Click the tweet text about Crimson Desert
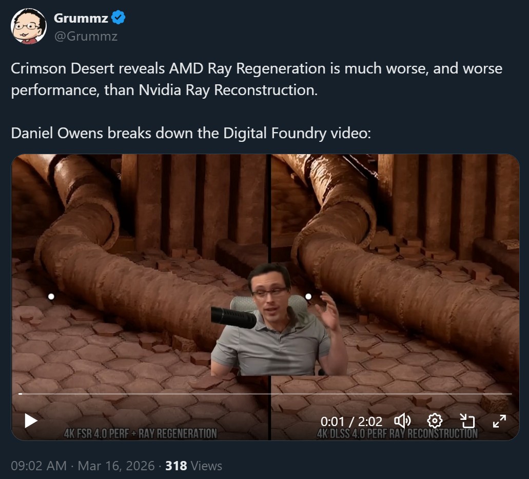Image resolution: width=529 pixels, height=479 pixels. coord(257,79)
